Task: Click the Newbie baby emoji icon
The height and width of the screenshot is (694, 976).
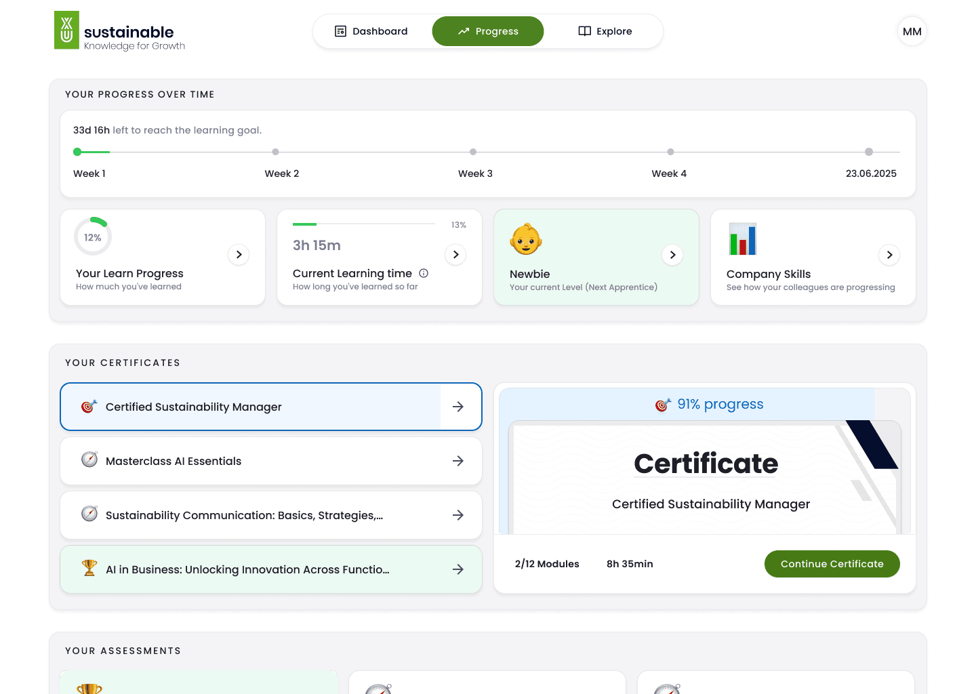Action: [x=527, y=239]
